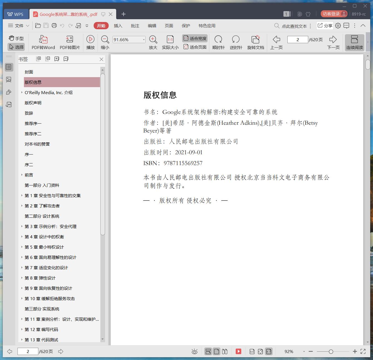Toggle eye protection mode icon
This screenshot has width=373, height=360.
(195, 352)
